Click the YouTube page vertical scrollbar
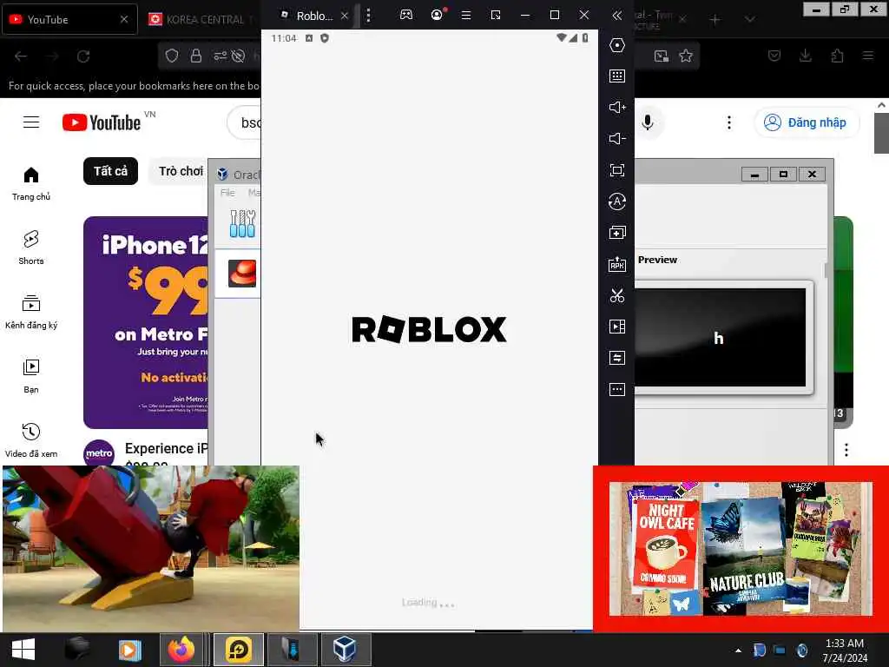This screenshot has width=889, height=667. pyautogui.click(x=881, y=133)
